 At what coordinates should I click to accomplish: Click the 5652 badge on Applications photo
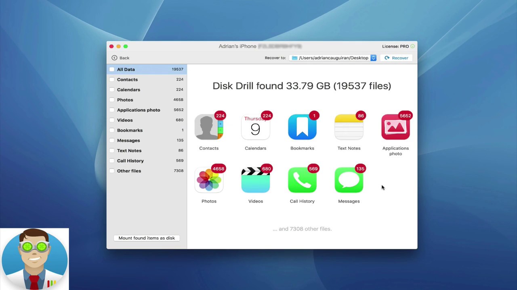[405, 116]
